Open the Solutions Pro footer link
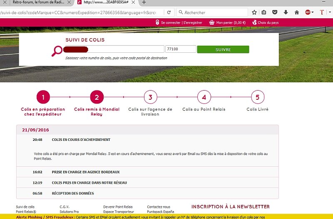The height and width of the screenshot is (219, 333). tap(69, 212)
